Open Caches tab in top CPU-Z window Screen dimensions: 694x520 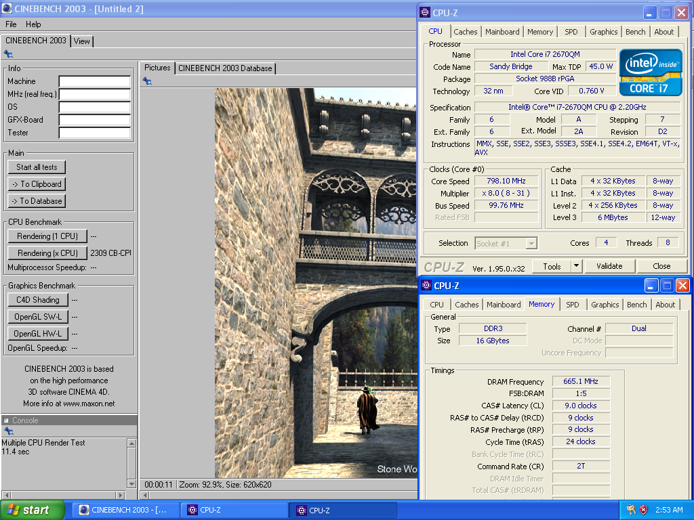(x=466, y=32)
